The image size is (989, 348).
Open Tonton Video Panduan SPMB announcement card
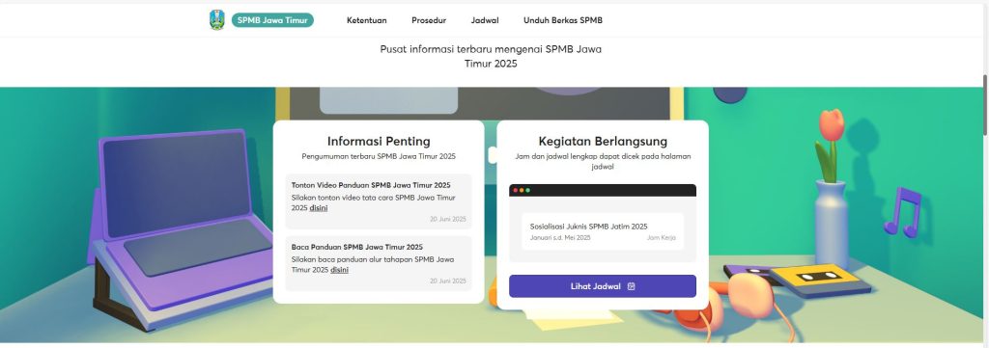click(x=379, y=201)
